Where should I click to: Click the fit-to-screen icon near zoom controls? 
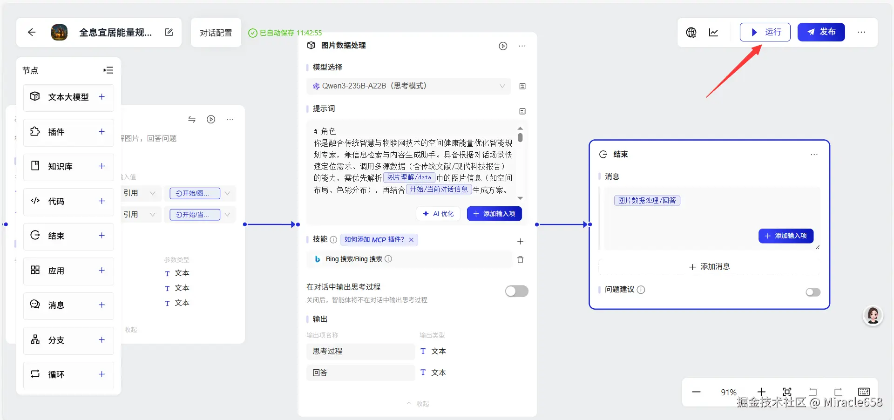pyautogui.click(x=787, y=392)
